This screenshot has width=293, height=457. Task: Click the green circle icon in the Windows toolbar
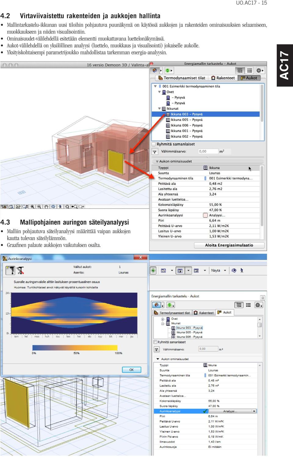[x=153, y=270]
